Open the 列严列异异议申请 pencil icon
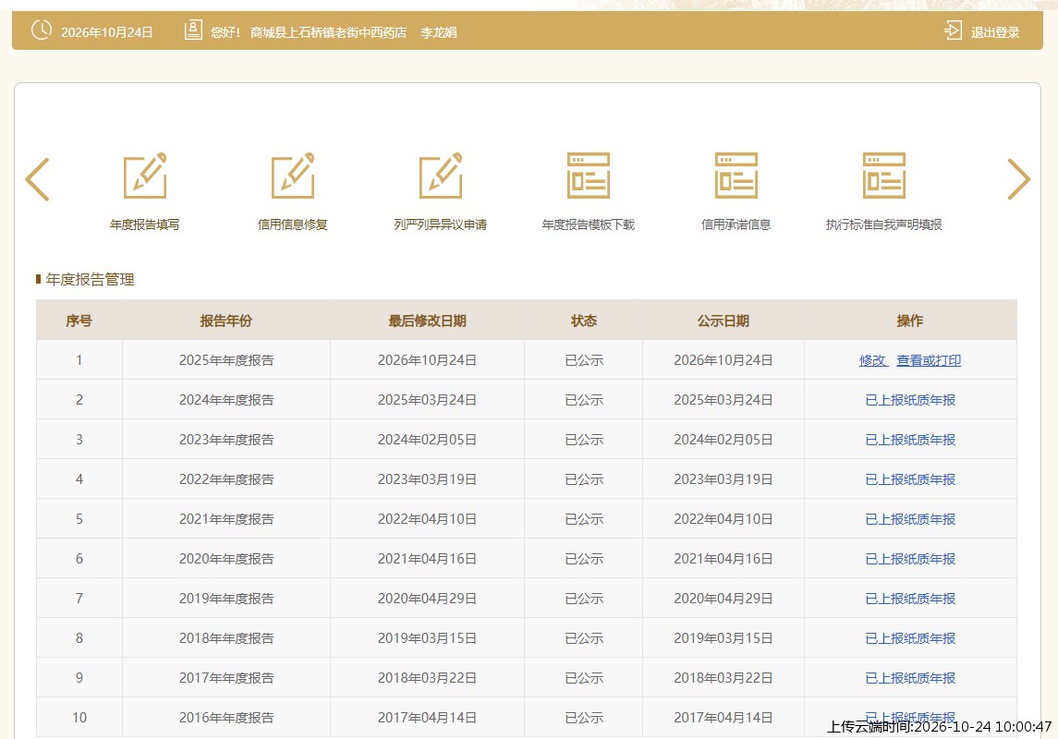This screenshot has height=739, width=1058. click(x=441, y=176)
